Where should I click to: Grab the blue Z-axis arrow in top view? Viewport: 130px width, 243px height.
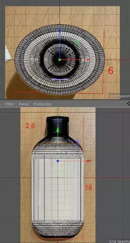[x=60, y=31]
